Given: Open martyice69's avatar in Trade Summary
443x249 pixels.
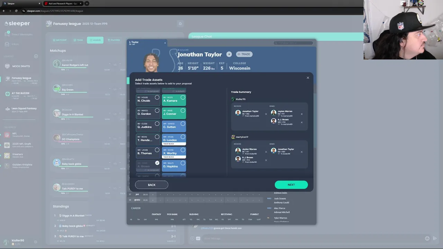Looking at the screenshot, I should tap(233, 137).
